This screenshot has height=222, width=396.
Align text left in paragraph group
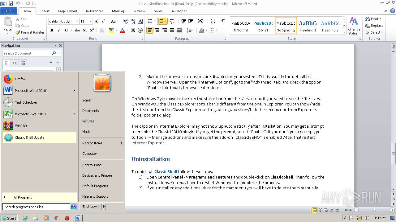coord(150,30)
